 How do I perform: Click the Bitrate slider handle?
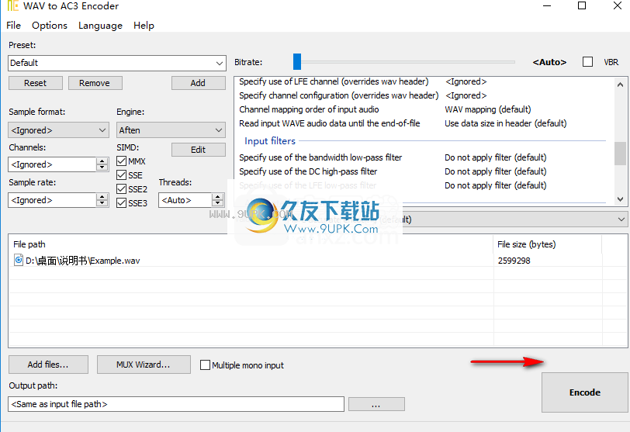pos(297,62)
